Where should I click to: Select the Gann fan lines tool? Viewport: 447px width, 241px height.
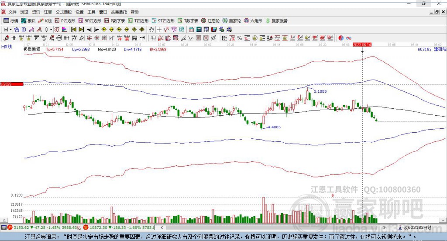161,38
